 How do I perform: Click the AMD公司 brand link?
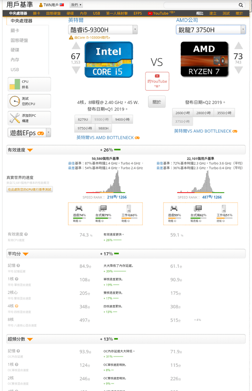point(187,20)
